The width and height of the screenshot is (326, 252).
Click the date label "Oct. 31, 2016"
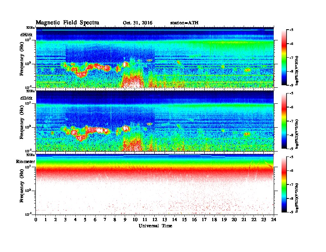pos(137,23)
